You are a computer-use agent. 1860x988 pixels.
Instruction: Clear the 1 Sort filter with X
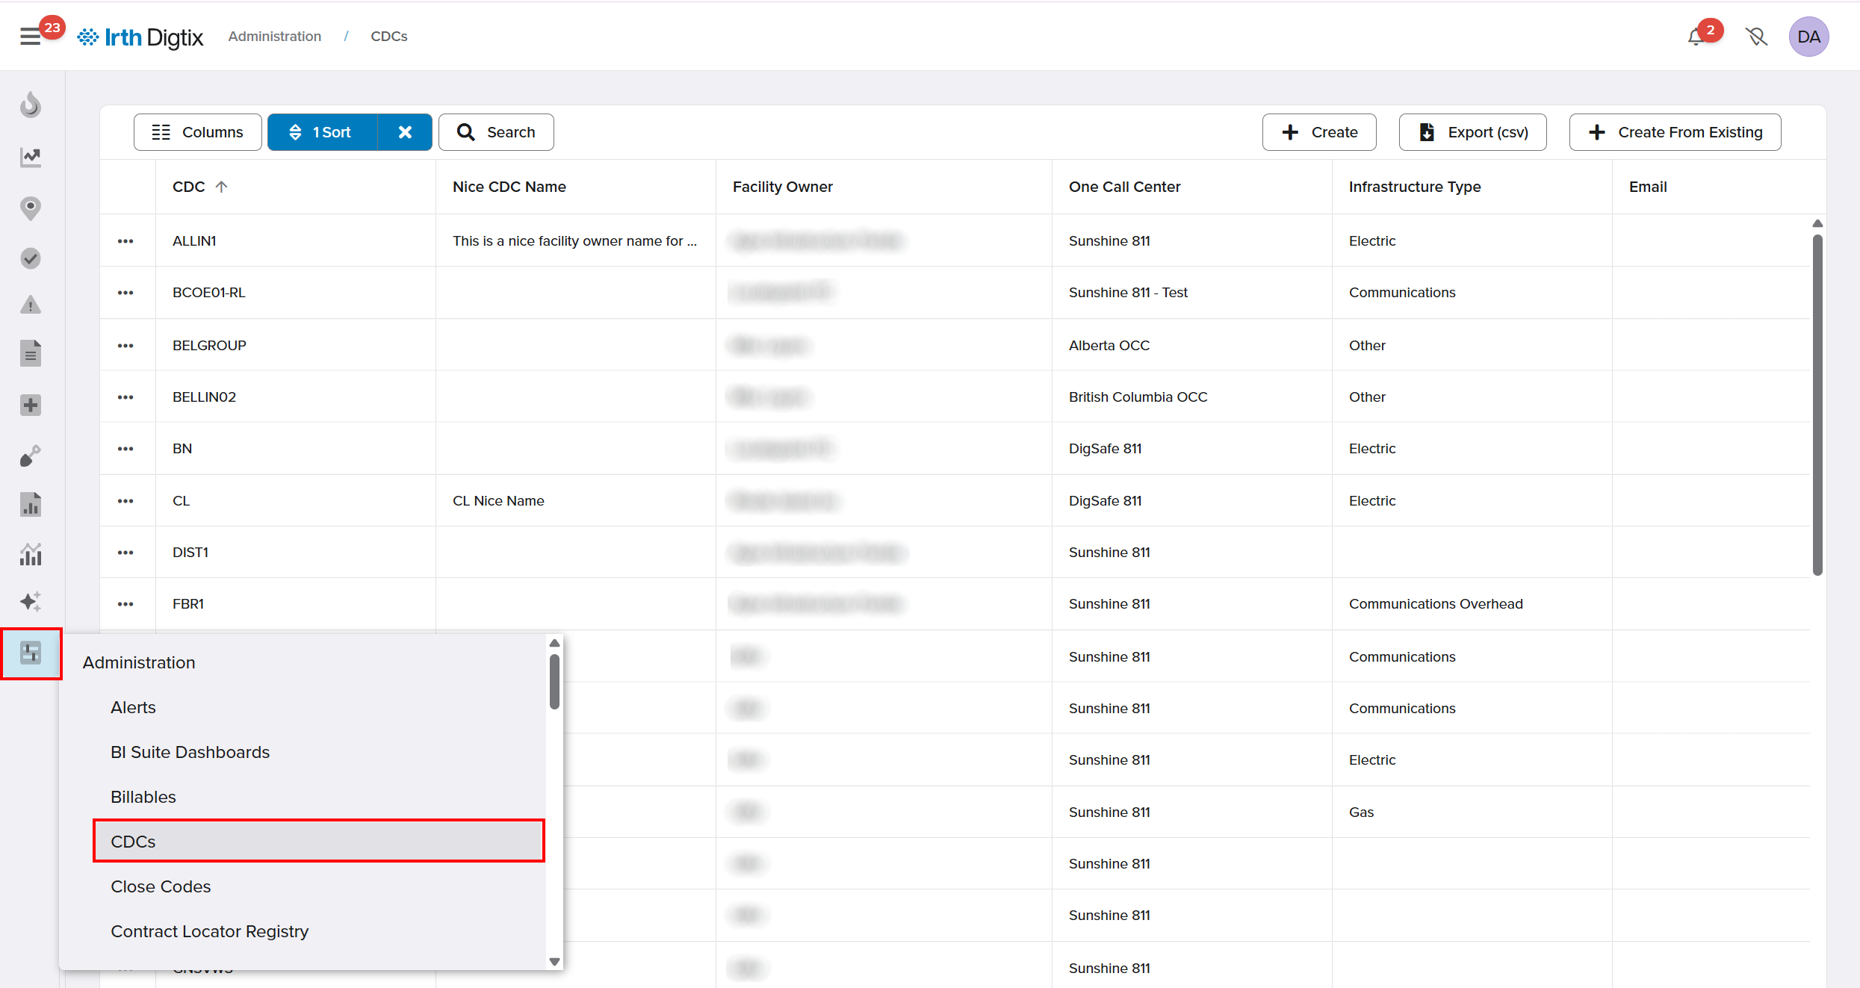(x=405, y=132)
